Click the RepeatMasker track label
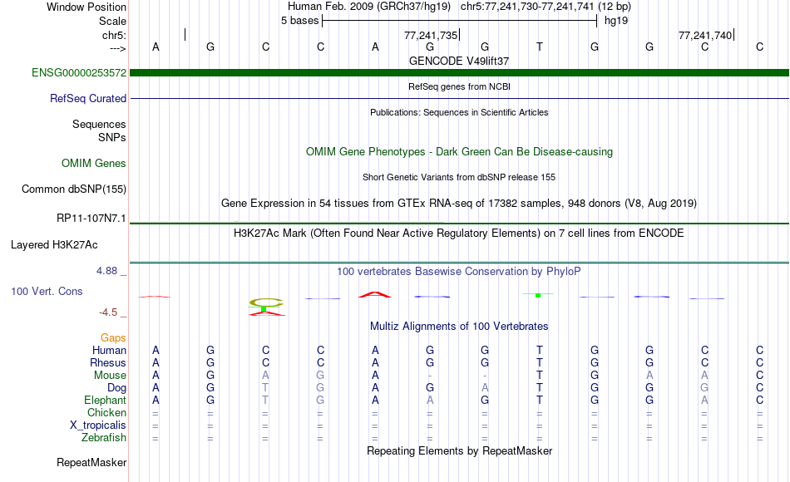Viewport: 790px width, 482px height. [91, 462]
